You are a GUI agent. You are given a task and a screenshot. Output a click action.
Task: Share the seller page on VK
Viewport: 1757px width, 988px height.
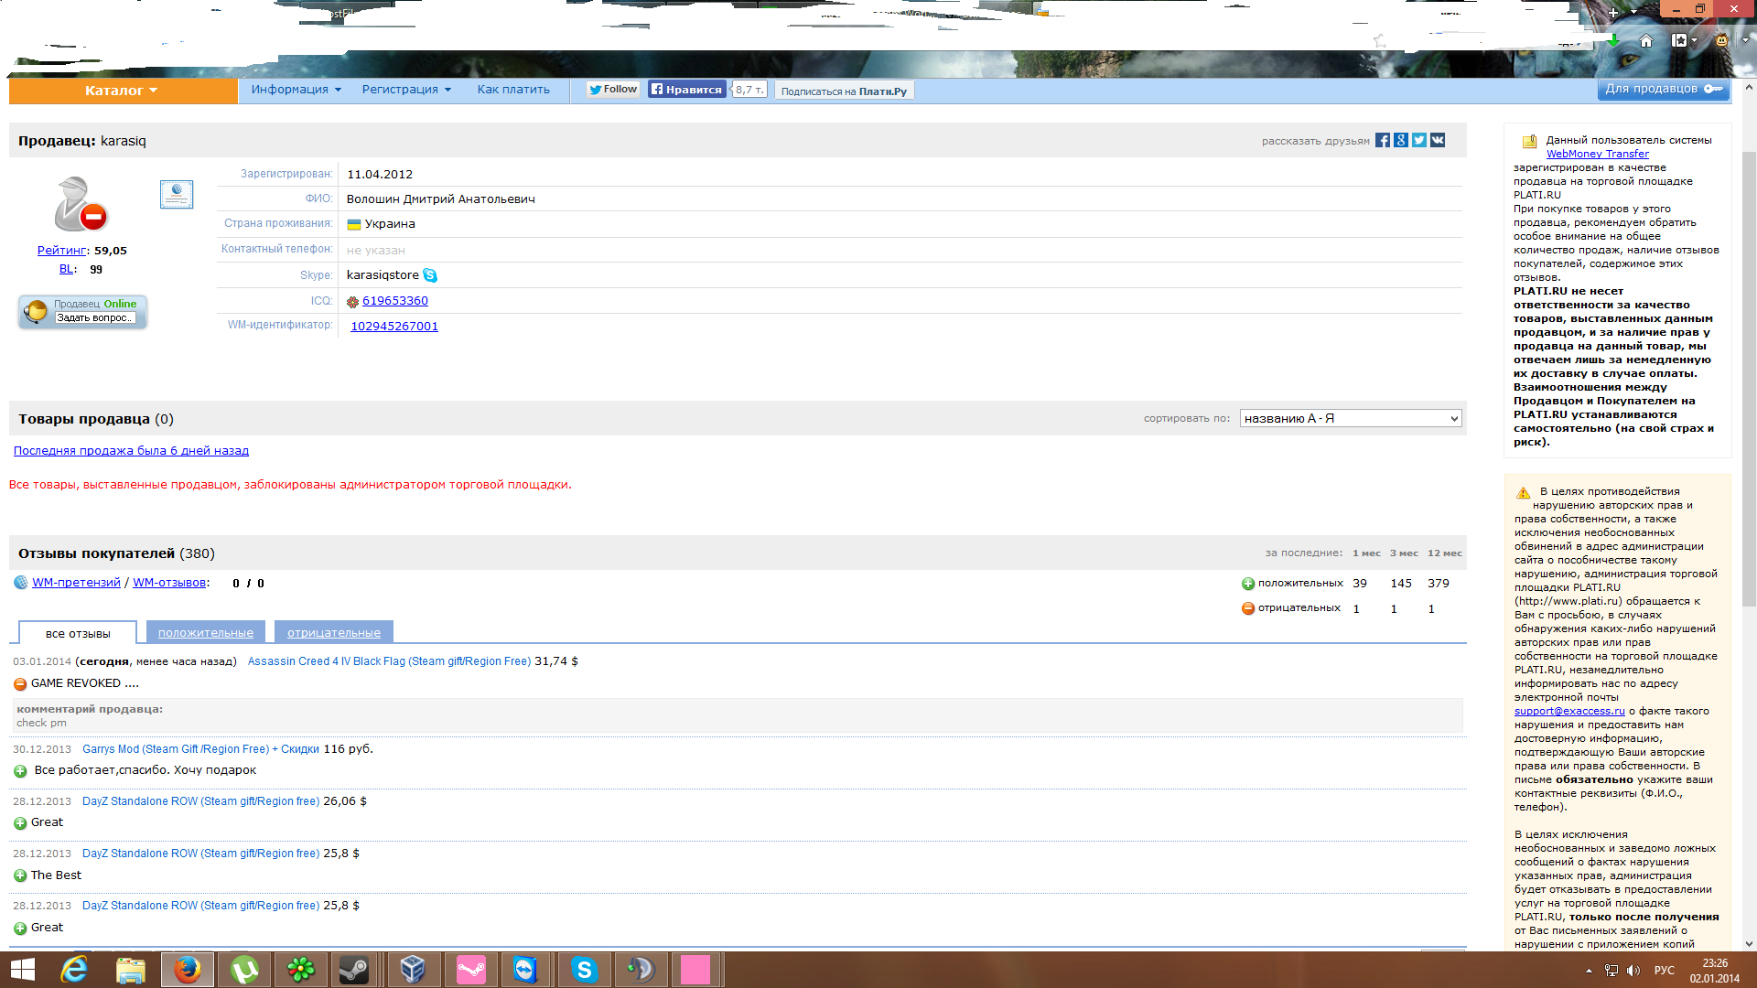pyautogui.click(x=1438, y=141)
